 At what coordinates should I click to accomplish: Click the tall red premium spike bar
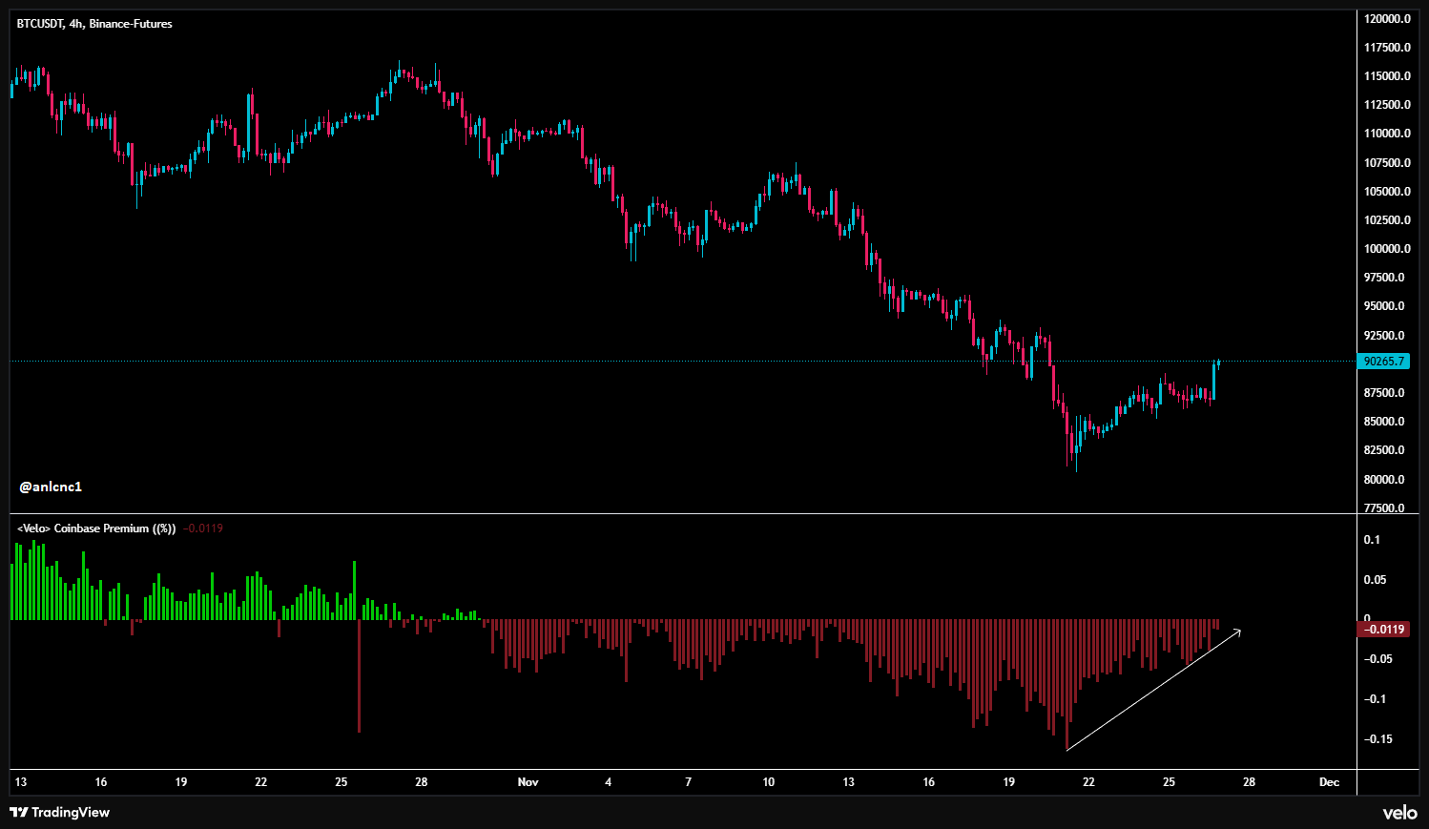point(359,677)
